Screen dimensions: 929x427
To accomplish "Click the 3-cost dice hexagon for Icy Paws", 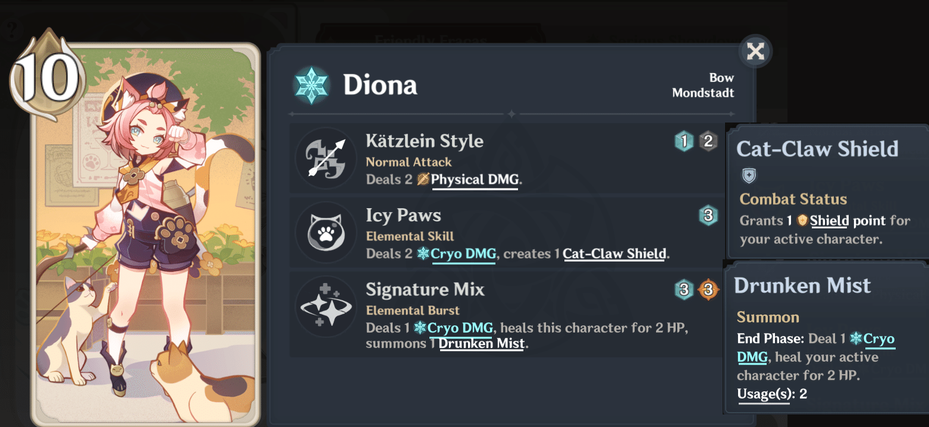I will click(709, 216).
